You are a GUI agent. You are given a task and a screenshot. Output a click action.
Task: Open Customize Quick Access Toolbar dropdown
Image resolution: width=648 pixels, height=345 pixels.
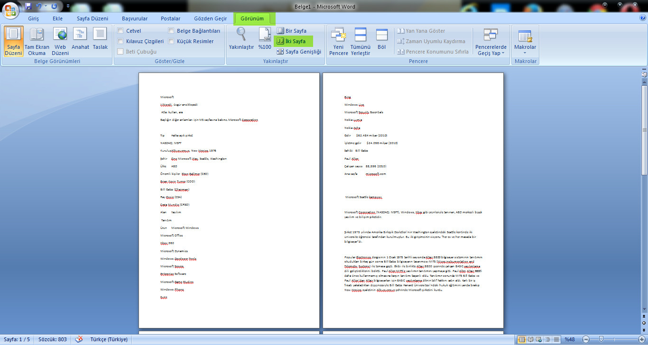68,7
